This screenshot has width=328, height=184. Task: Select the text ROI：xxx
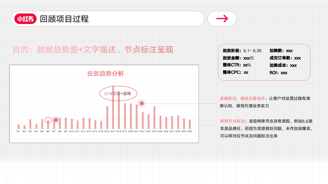[278, 73]
